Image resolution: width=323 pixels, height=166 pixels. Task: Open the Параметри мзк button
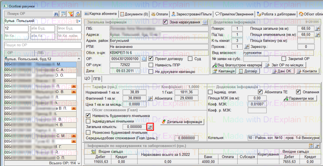(299, 98)
